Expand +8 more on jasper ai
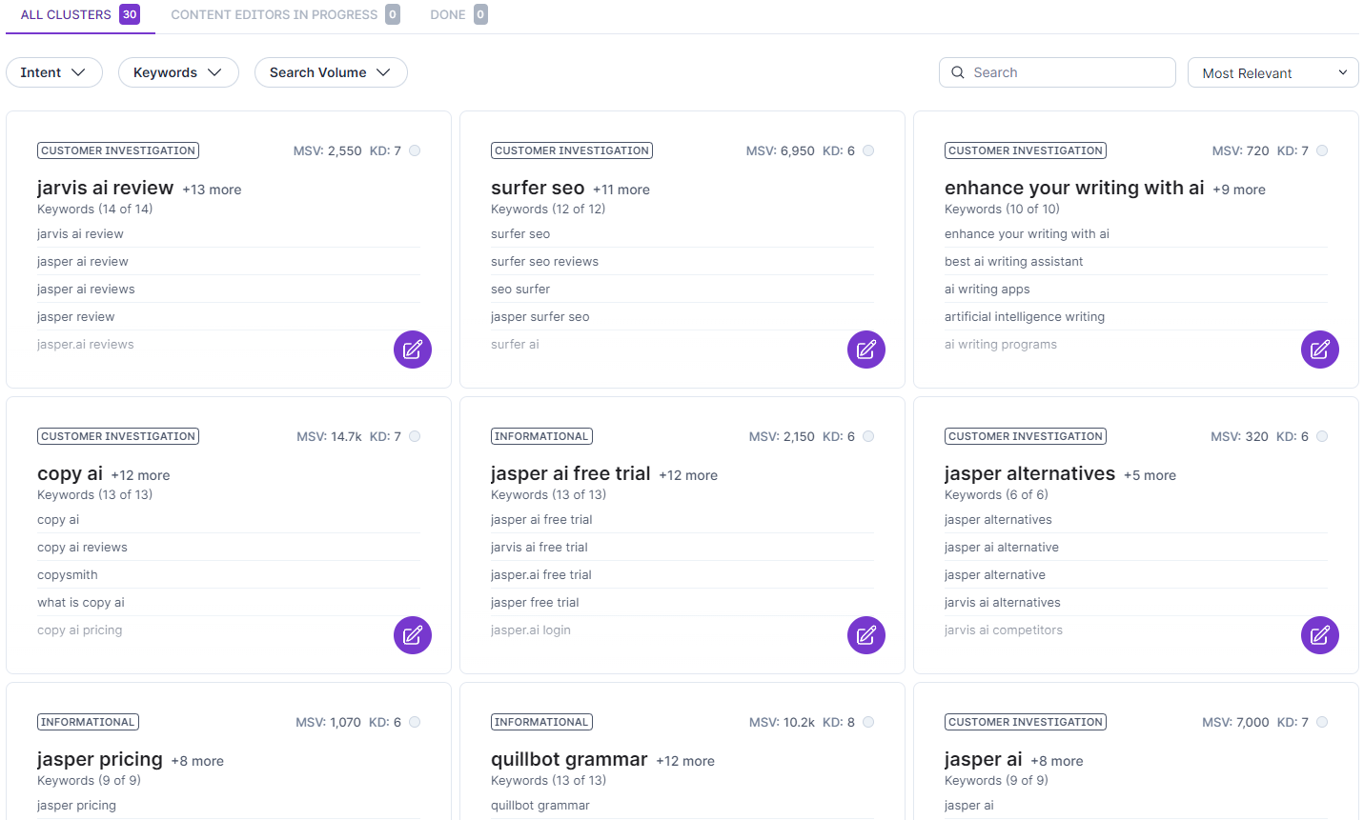This screenshot has height=820, width=1364. [x=1057, y=761]
